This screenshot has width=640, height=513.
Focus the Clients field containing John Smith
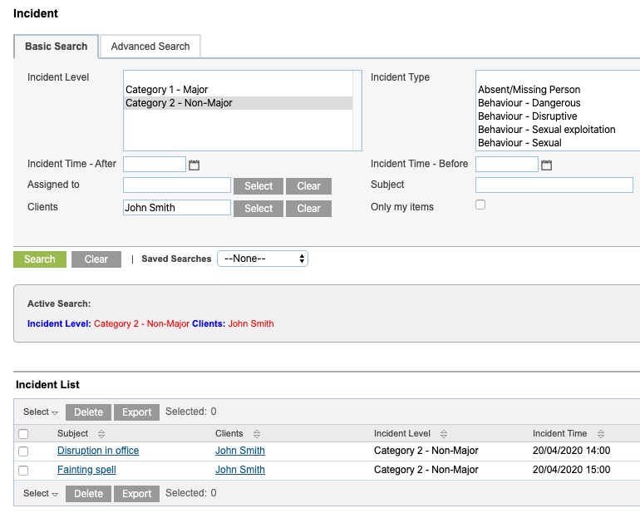point(177,208)
